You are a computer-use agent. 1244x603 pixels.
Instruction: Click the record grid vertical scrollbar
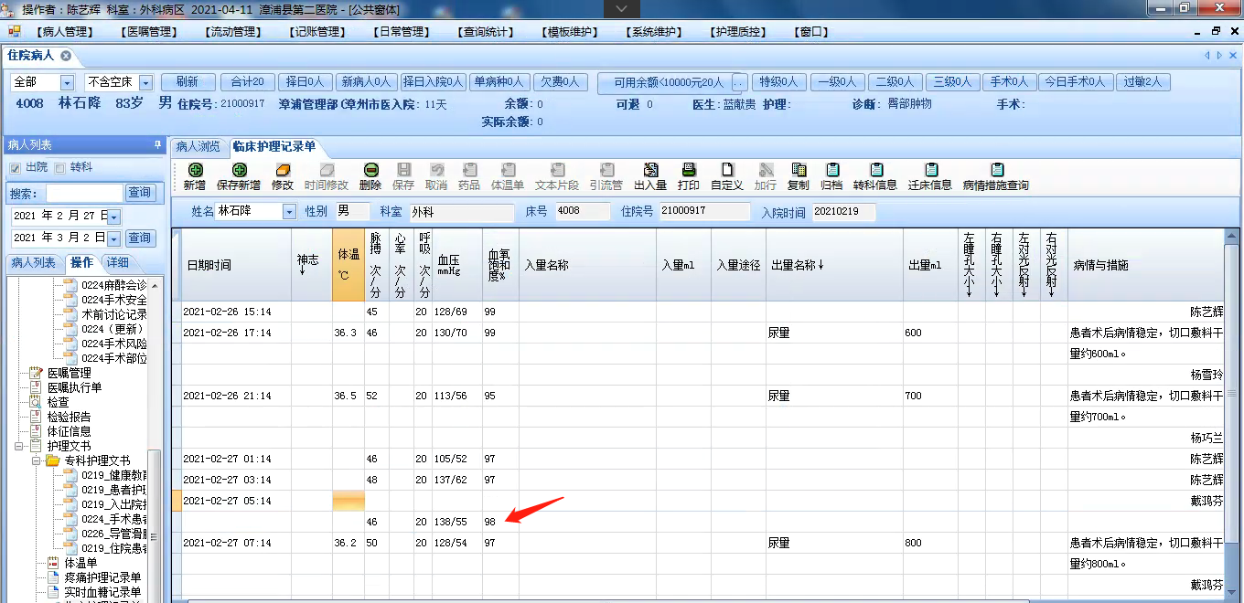1234,393
